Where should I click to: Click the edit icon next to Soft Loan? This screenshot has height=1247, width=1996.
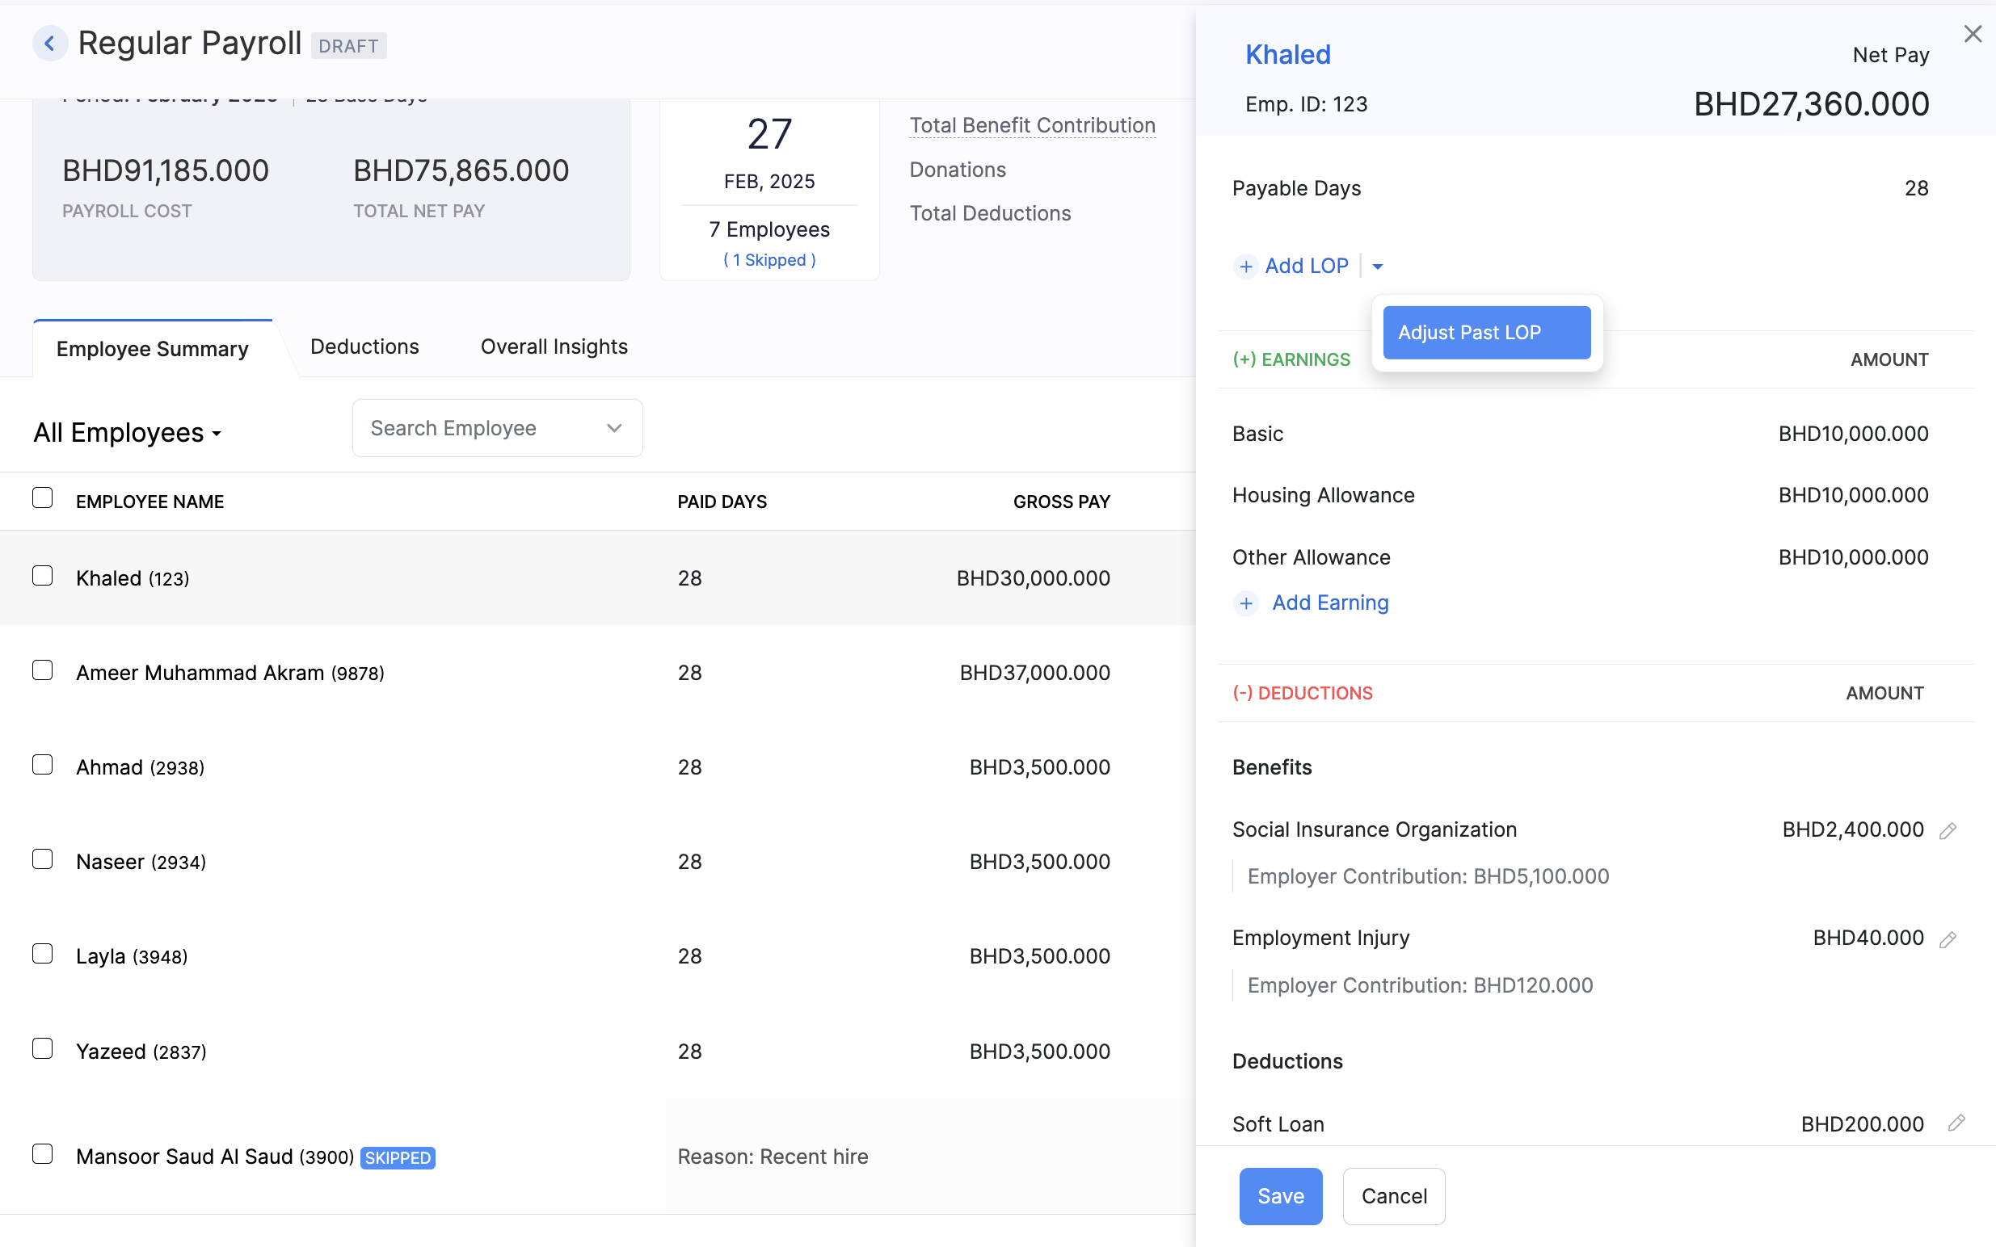pos(1955,1123)
